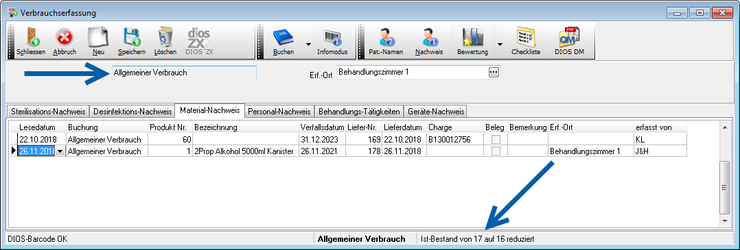Image resolution: width=740 pixels, height=250 pixels.
Task: Switch to the Geräte-Nachweis tab
Action: coord(436,112)
